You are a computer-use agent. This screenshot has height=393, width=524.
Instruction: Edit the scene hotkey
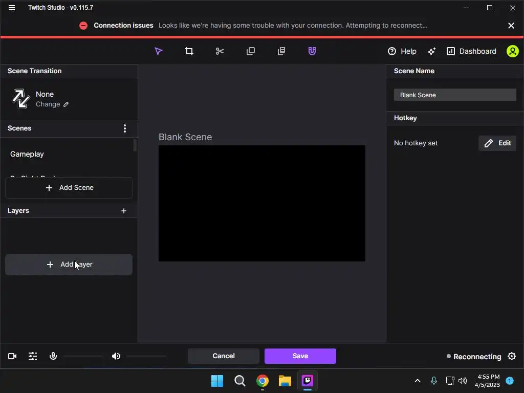(x=497, y=143)
